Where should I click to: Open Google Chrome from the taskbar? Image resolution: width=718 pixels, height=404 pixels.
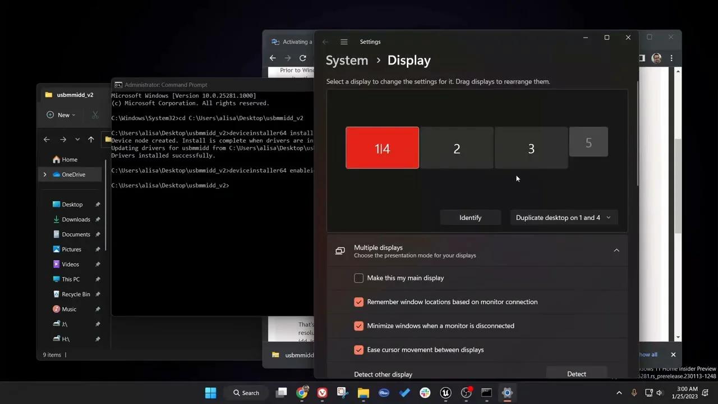302,393
